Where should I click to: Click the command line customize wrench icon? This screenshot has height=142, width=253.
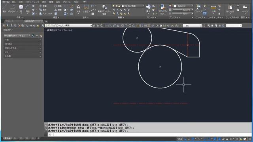pos(46,129)
